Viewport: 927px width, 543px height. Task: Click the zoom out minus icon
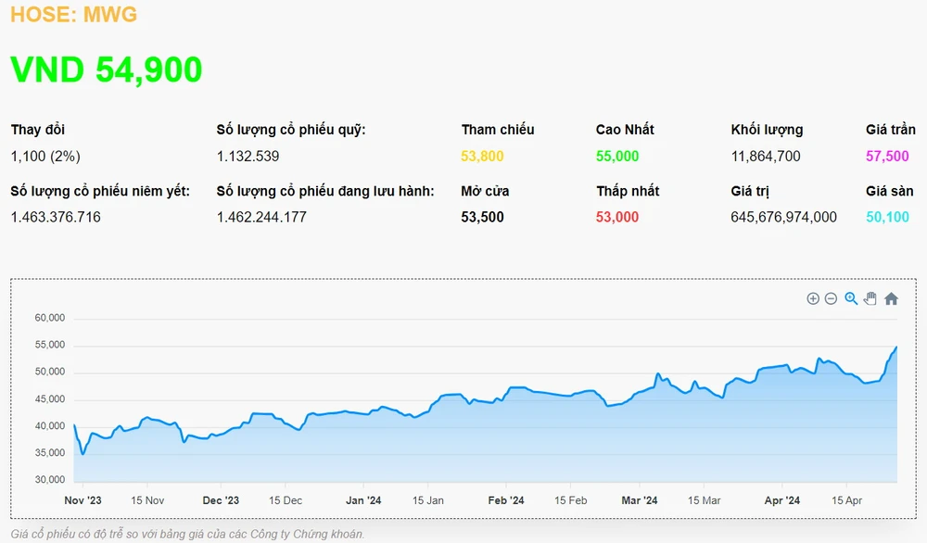point(831,298)
